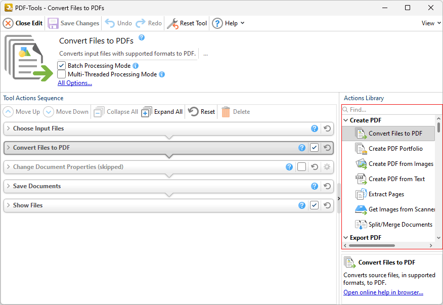Click the Save Changes toolbar button

73,23
